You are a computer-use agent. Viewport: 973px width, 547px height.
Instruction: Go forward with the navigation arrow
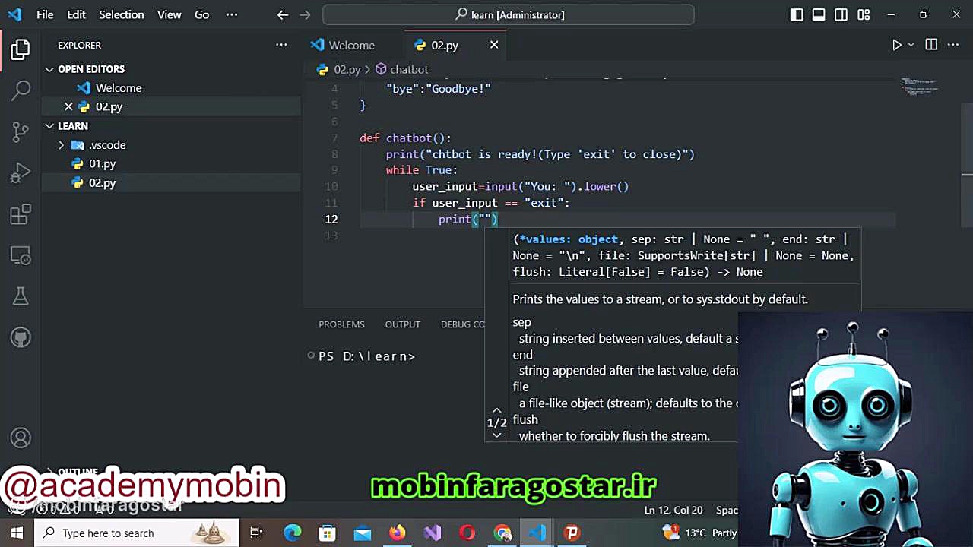[305, 14]
